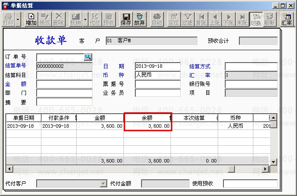This screenshot has height=196, width=297.
Task: Go to previous record with 上张
Action: click(x=215, y=19)
